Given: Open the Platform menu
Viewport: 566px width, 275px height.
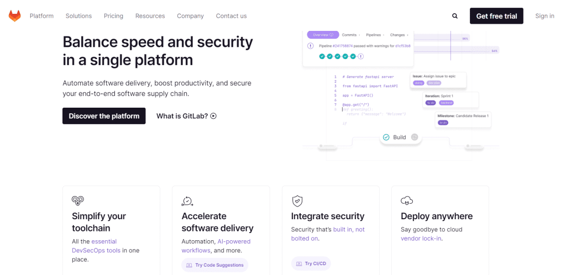Looking at the screenshot, I should (x=41, y=16).
